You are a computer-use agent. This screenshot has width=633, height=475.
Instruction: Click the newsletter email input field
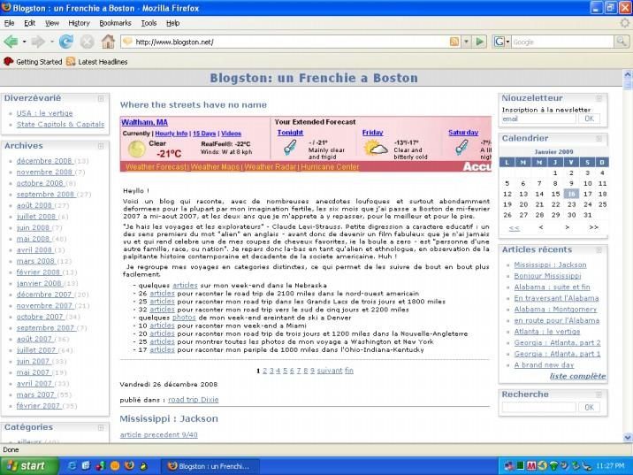coord(538,119)
